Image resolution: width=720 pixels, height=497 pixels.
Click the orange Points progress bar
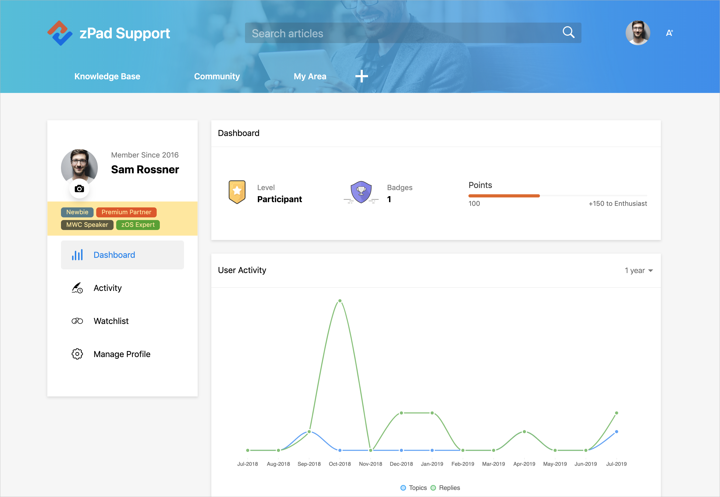point(504,196)
